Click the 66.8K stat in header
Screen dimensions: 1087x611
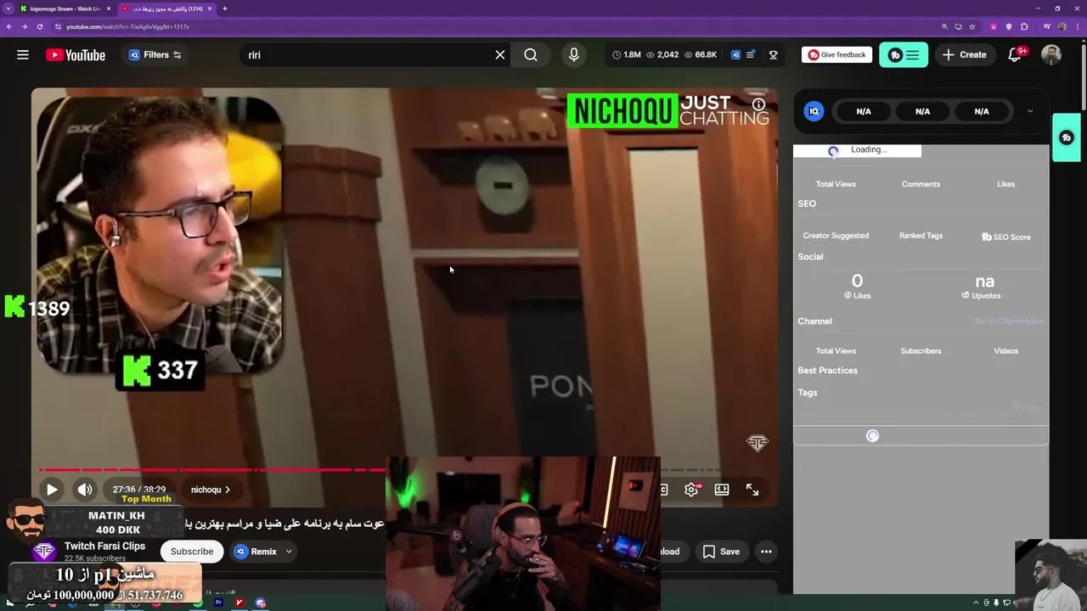pos(700,55)
